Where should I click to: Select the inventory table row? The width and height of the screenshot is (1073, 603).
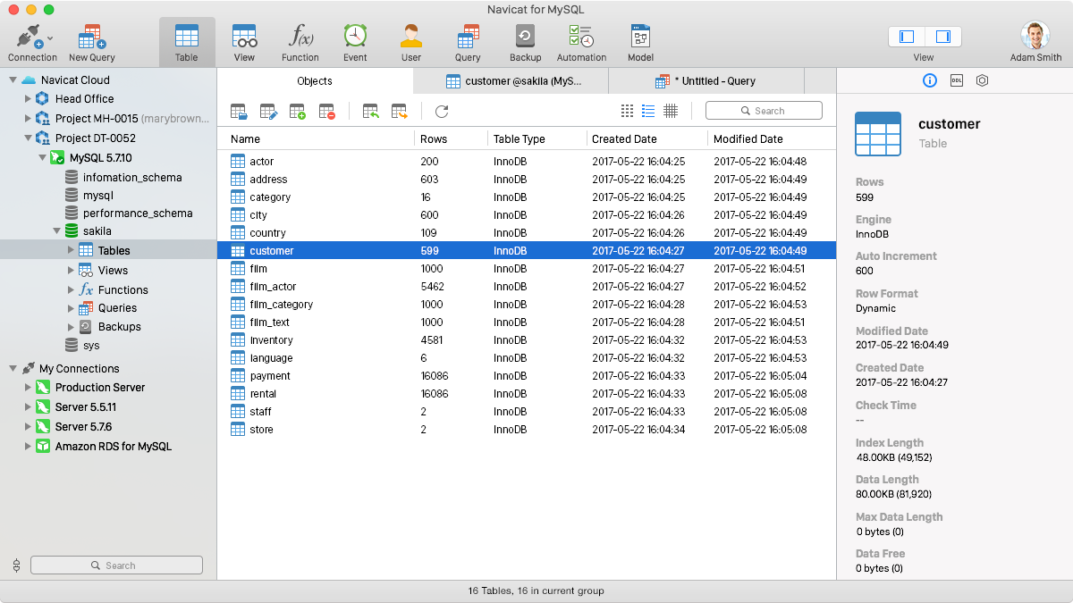tap(527, 340)
